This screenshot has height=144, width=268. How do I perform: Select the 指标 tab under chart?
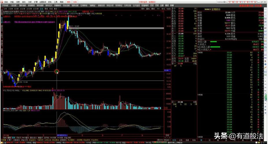(x=5, y=138)
